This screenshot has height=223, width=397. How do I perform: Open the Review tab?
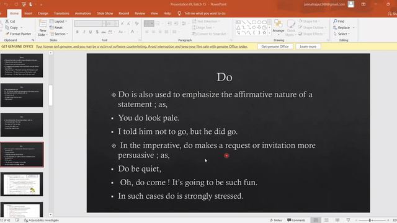pos(140,14)
